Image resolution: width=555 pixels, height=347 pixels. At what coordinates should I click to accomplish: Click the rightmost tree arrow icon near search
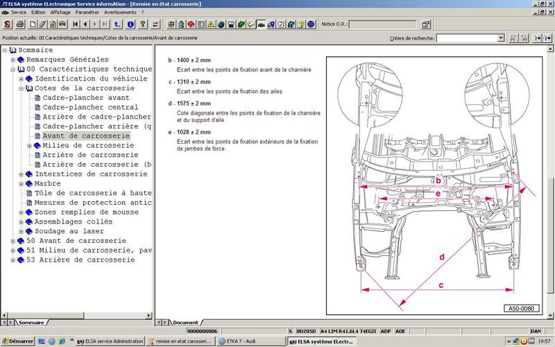pos(547,38)
